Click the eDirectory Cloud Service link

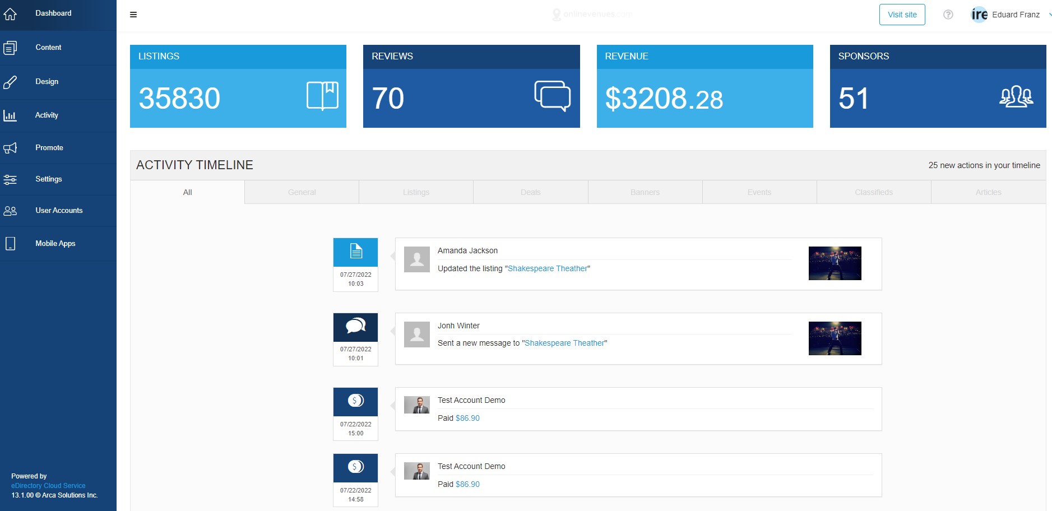[48, 486]
